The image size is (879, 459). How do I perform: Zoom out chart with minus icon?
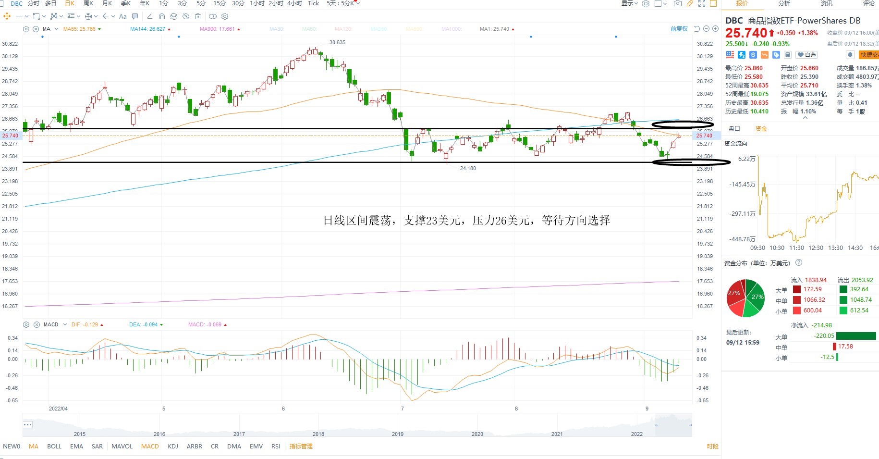(x=706, y=29)
